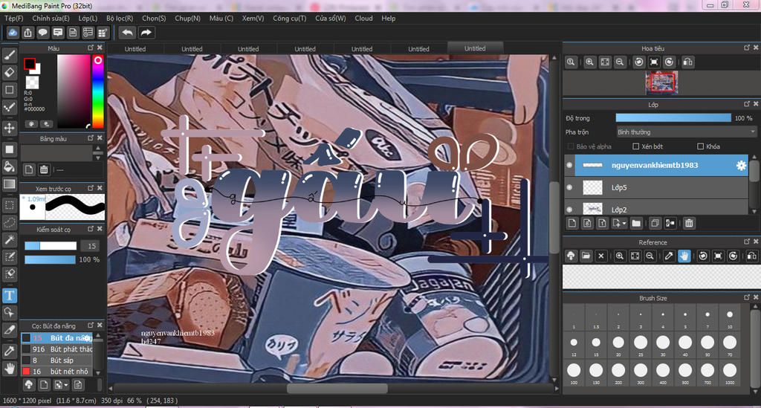Image resolution: width=761 pixels, height=408 pixels.
Task: Undock the Brush Size panel
Action: 747,297
